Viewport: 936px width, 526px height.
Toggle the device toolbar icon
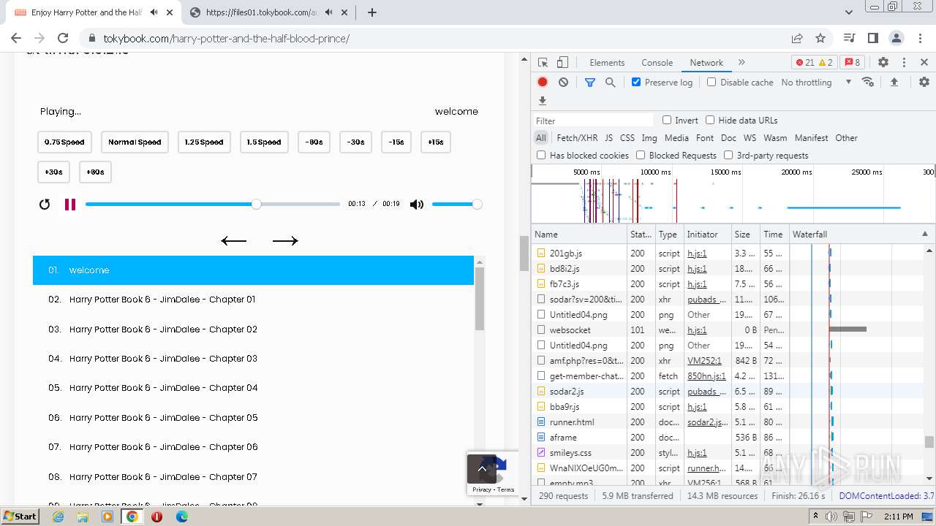coord(562,63)
